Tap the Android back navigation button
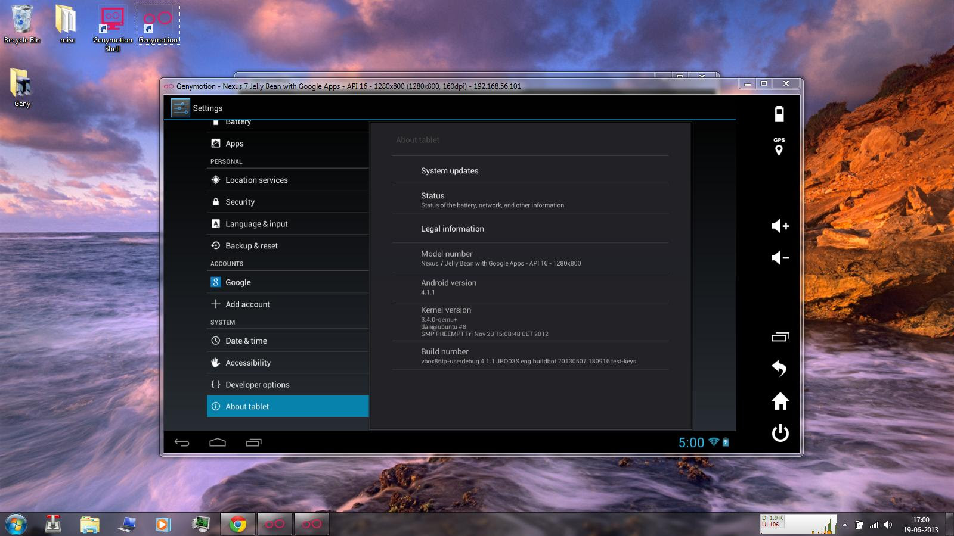This screenshot has width=954, height=536. tap(182, 442)
